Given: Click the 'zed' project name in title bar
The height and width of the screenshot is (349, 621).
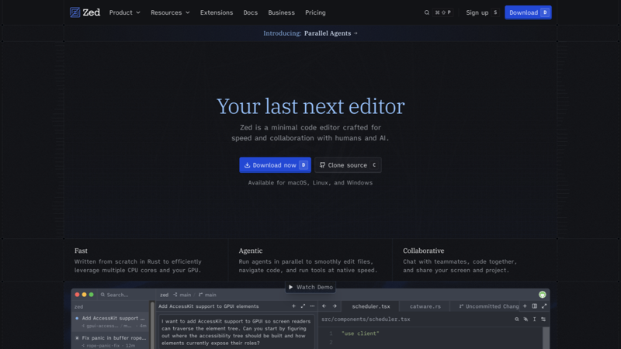Looking at the screenshot, I should tap(164, 295).
